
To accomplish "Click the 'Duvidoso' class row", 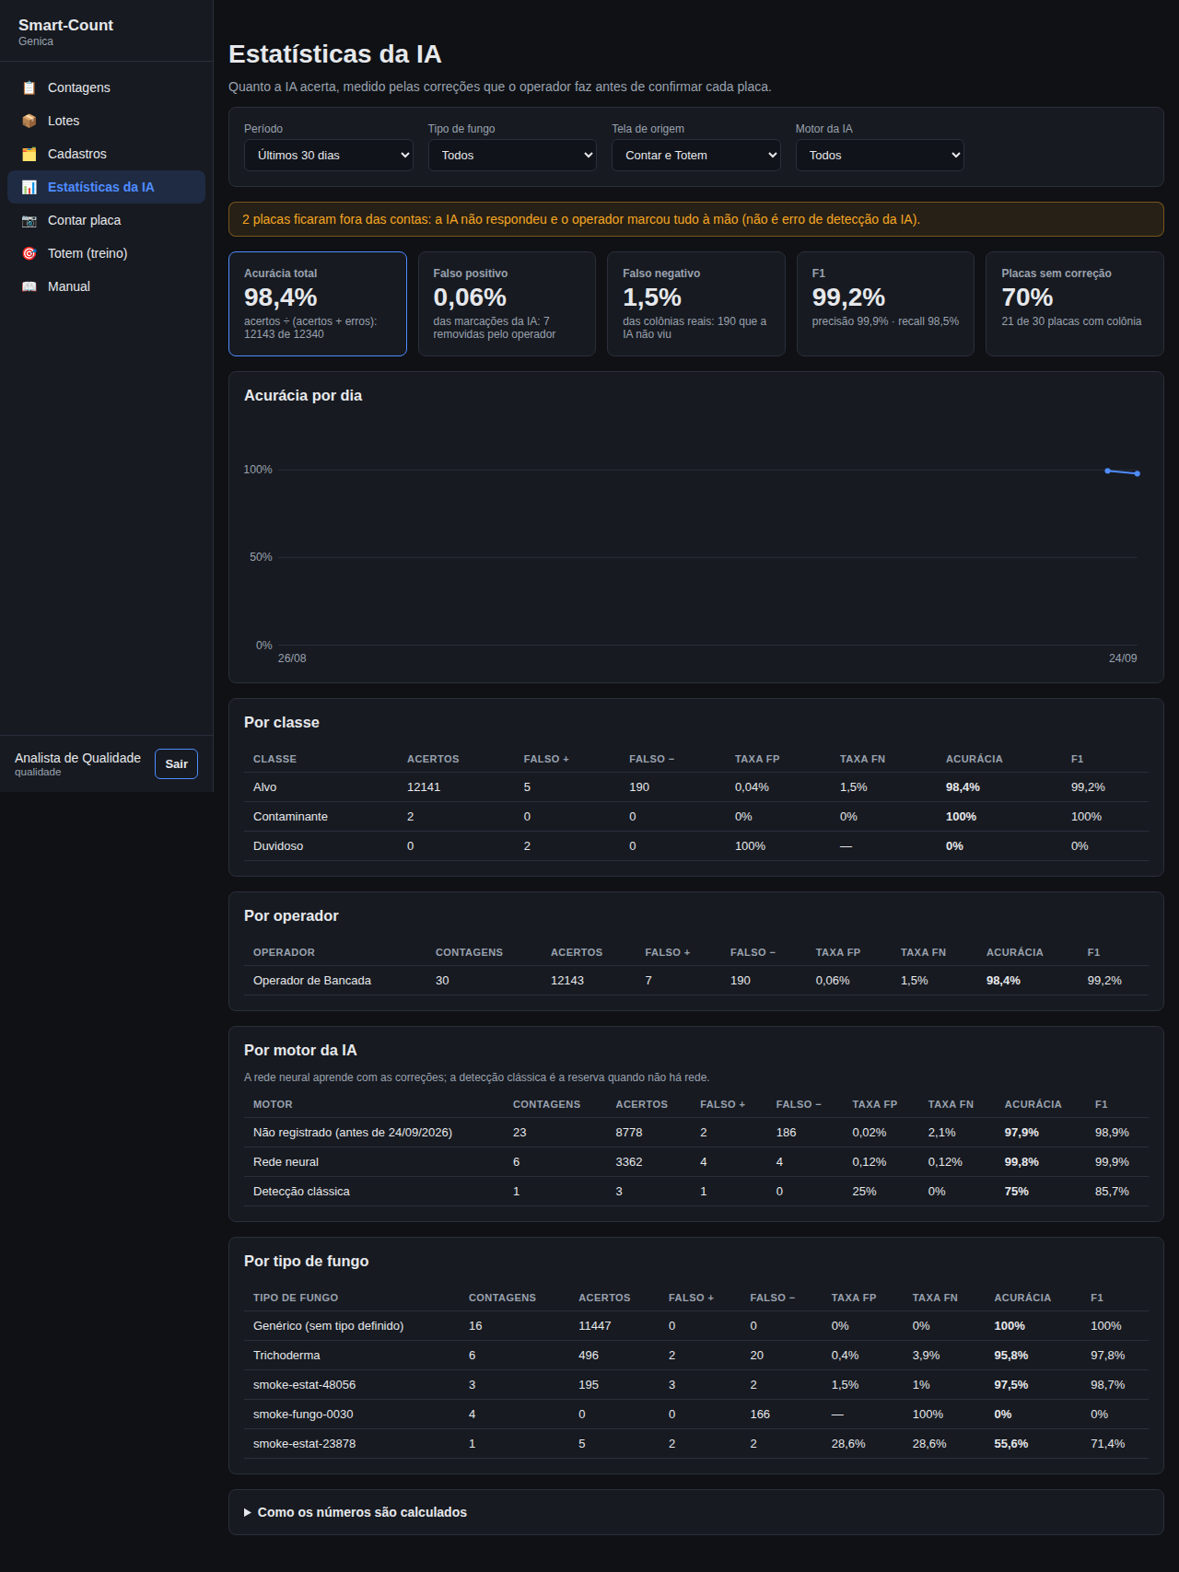I will pos(696,846).
